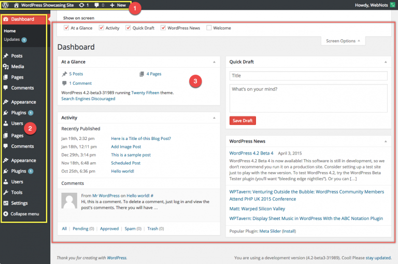Click the updates circular-arrows icon in admin bar
398x264 pixels.
[x=81, y=5]
